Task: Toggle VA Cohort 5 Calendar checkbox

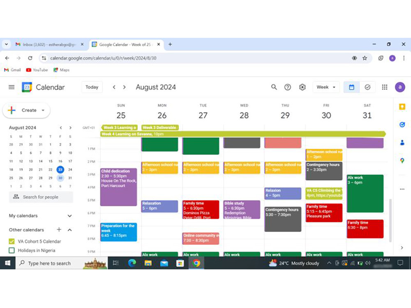Action: click(12, 241)
